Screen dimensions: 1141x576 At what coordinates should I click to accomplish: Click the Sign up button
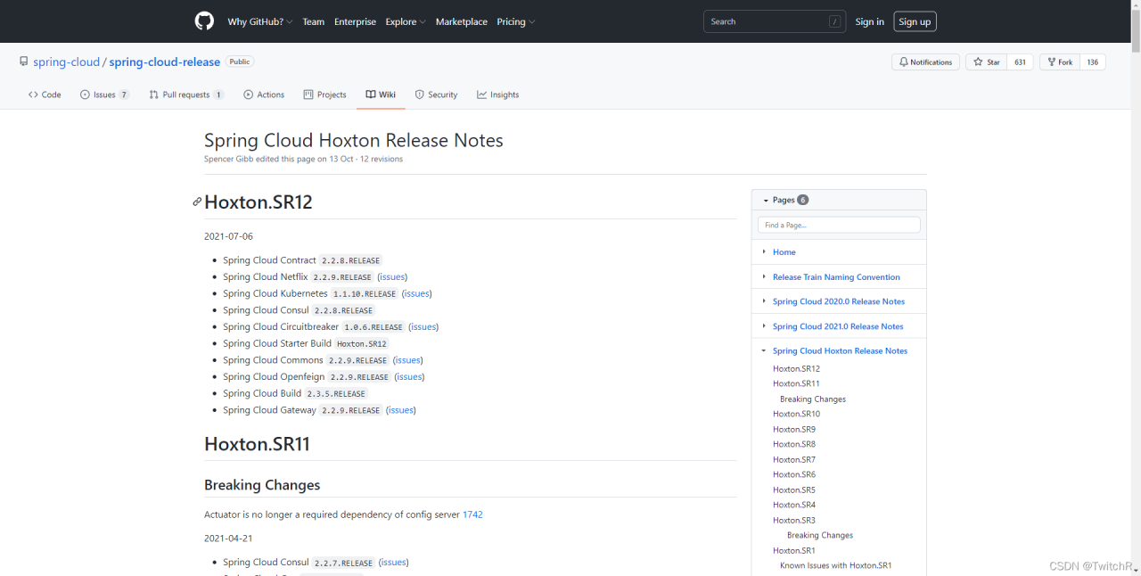click(x=915, y=22)
